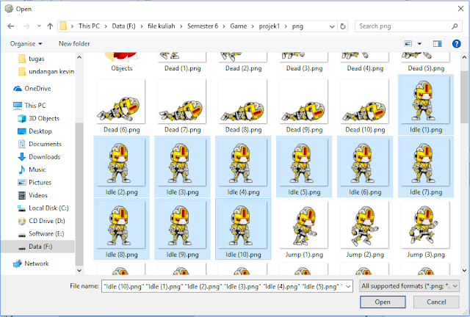Open Local Disk (C:) in sidebar
Screen dimensions: 470x317
click(43, 208)
